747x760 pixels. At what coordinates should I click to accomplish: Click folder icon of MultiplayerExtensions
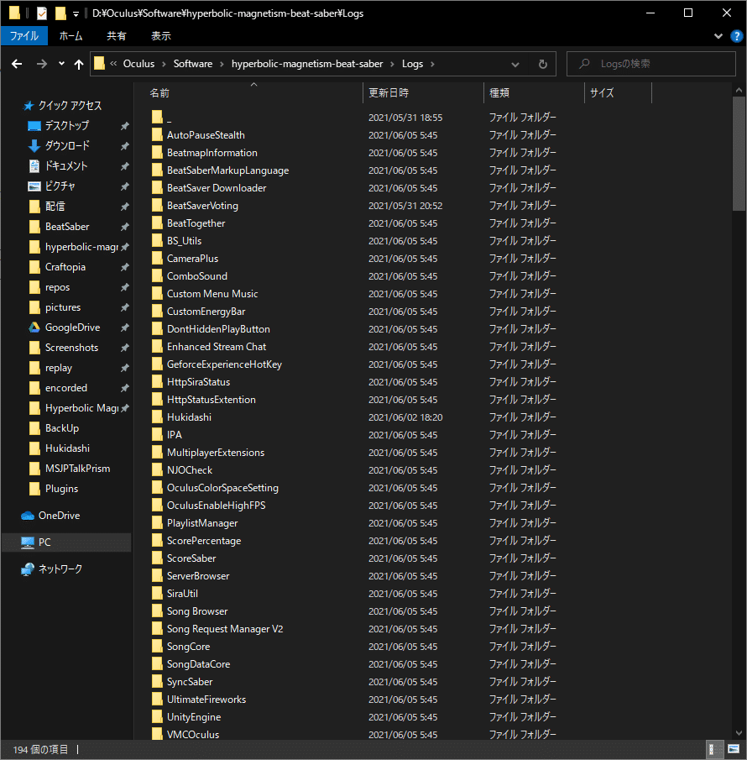157,452
